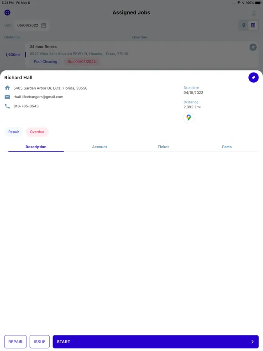
Task: Sort by Distance column header
Action: [12, 37]
